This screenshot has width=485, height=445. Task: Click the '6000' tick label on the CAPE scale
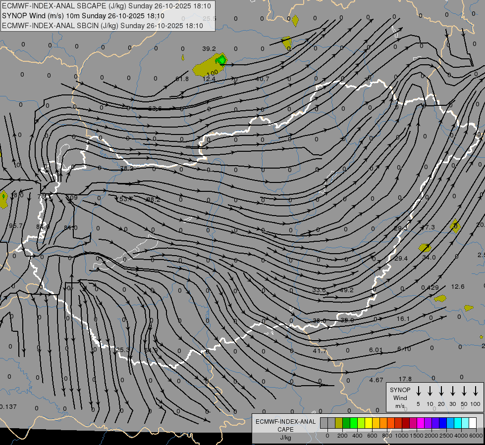476,436
